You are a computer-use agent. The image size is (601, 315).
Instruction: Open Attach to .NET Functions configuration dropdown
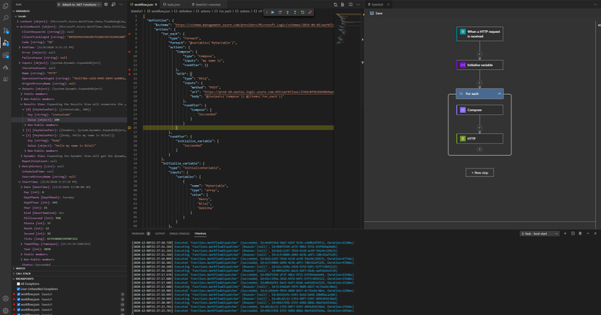click(x=80, y=5)
